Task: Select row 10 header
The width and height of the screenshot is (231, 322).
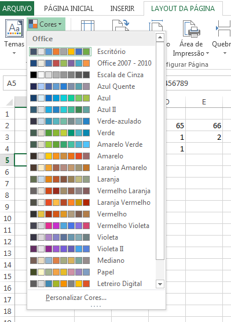Action: [x=7, y=218]
